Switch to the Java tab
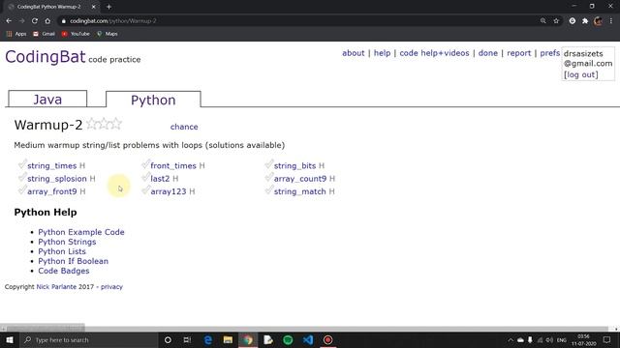Viewport: 620px width, 348px height. click(47, 99)
